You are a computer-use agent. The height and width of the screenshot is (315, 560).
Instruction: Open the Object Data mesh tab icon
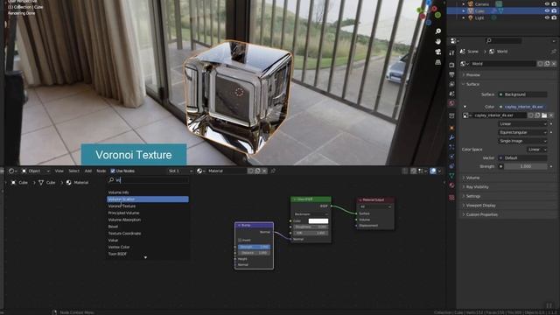click(451, 176)
